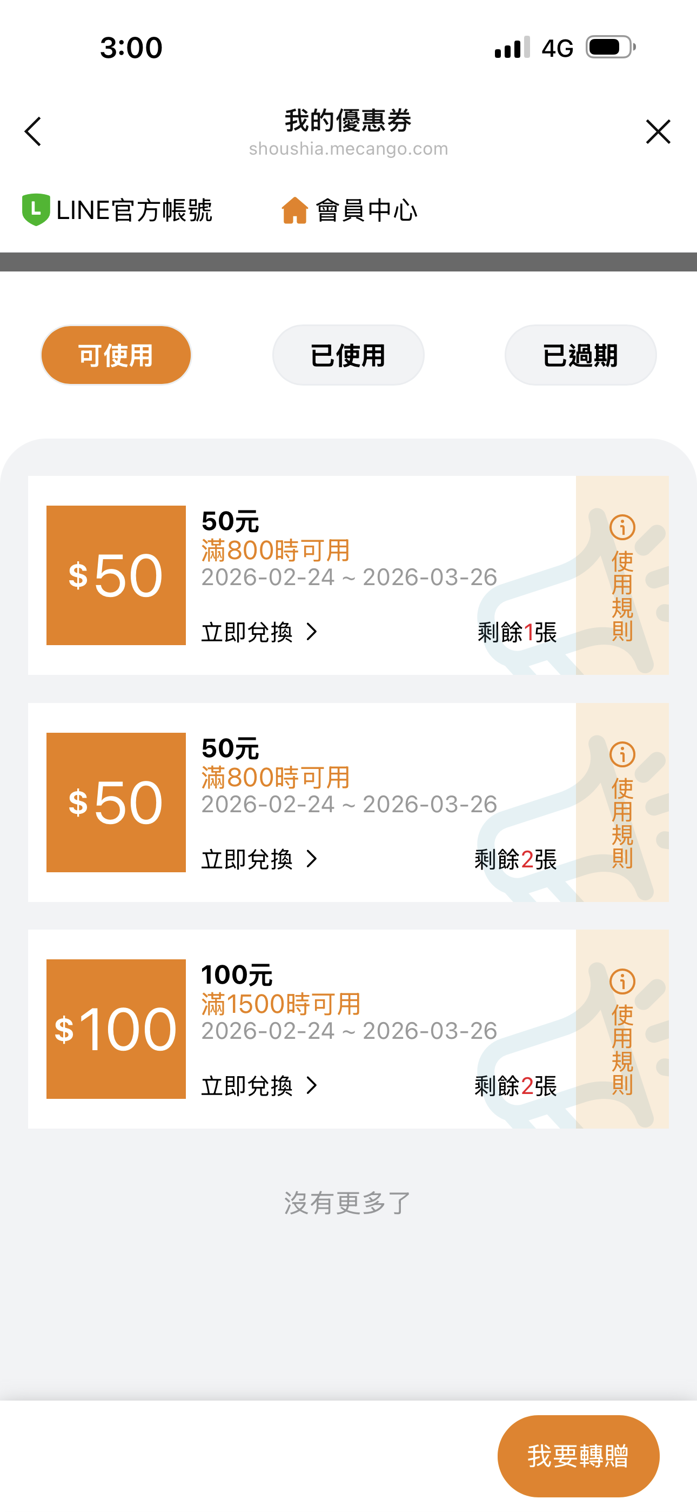Tap the orange house icon
Viewport: 697px width, 1512px height.
294,210
